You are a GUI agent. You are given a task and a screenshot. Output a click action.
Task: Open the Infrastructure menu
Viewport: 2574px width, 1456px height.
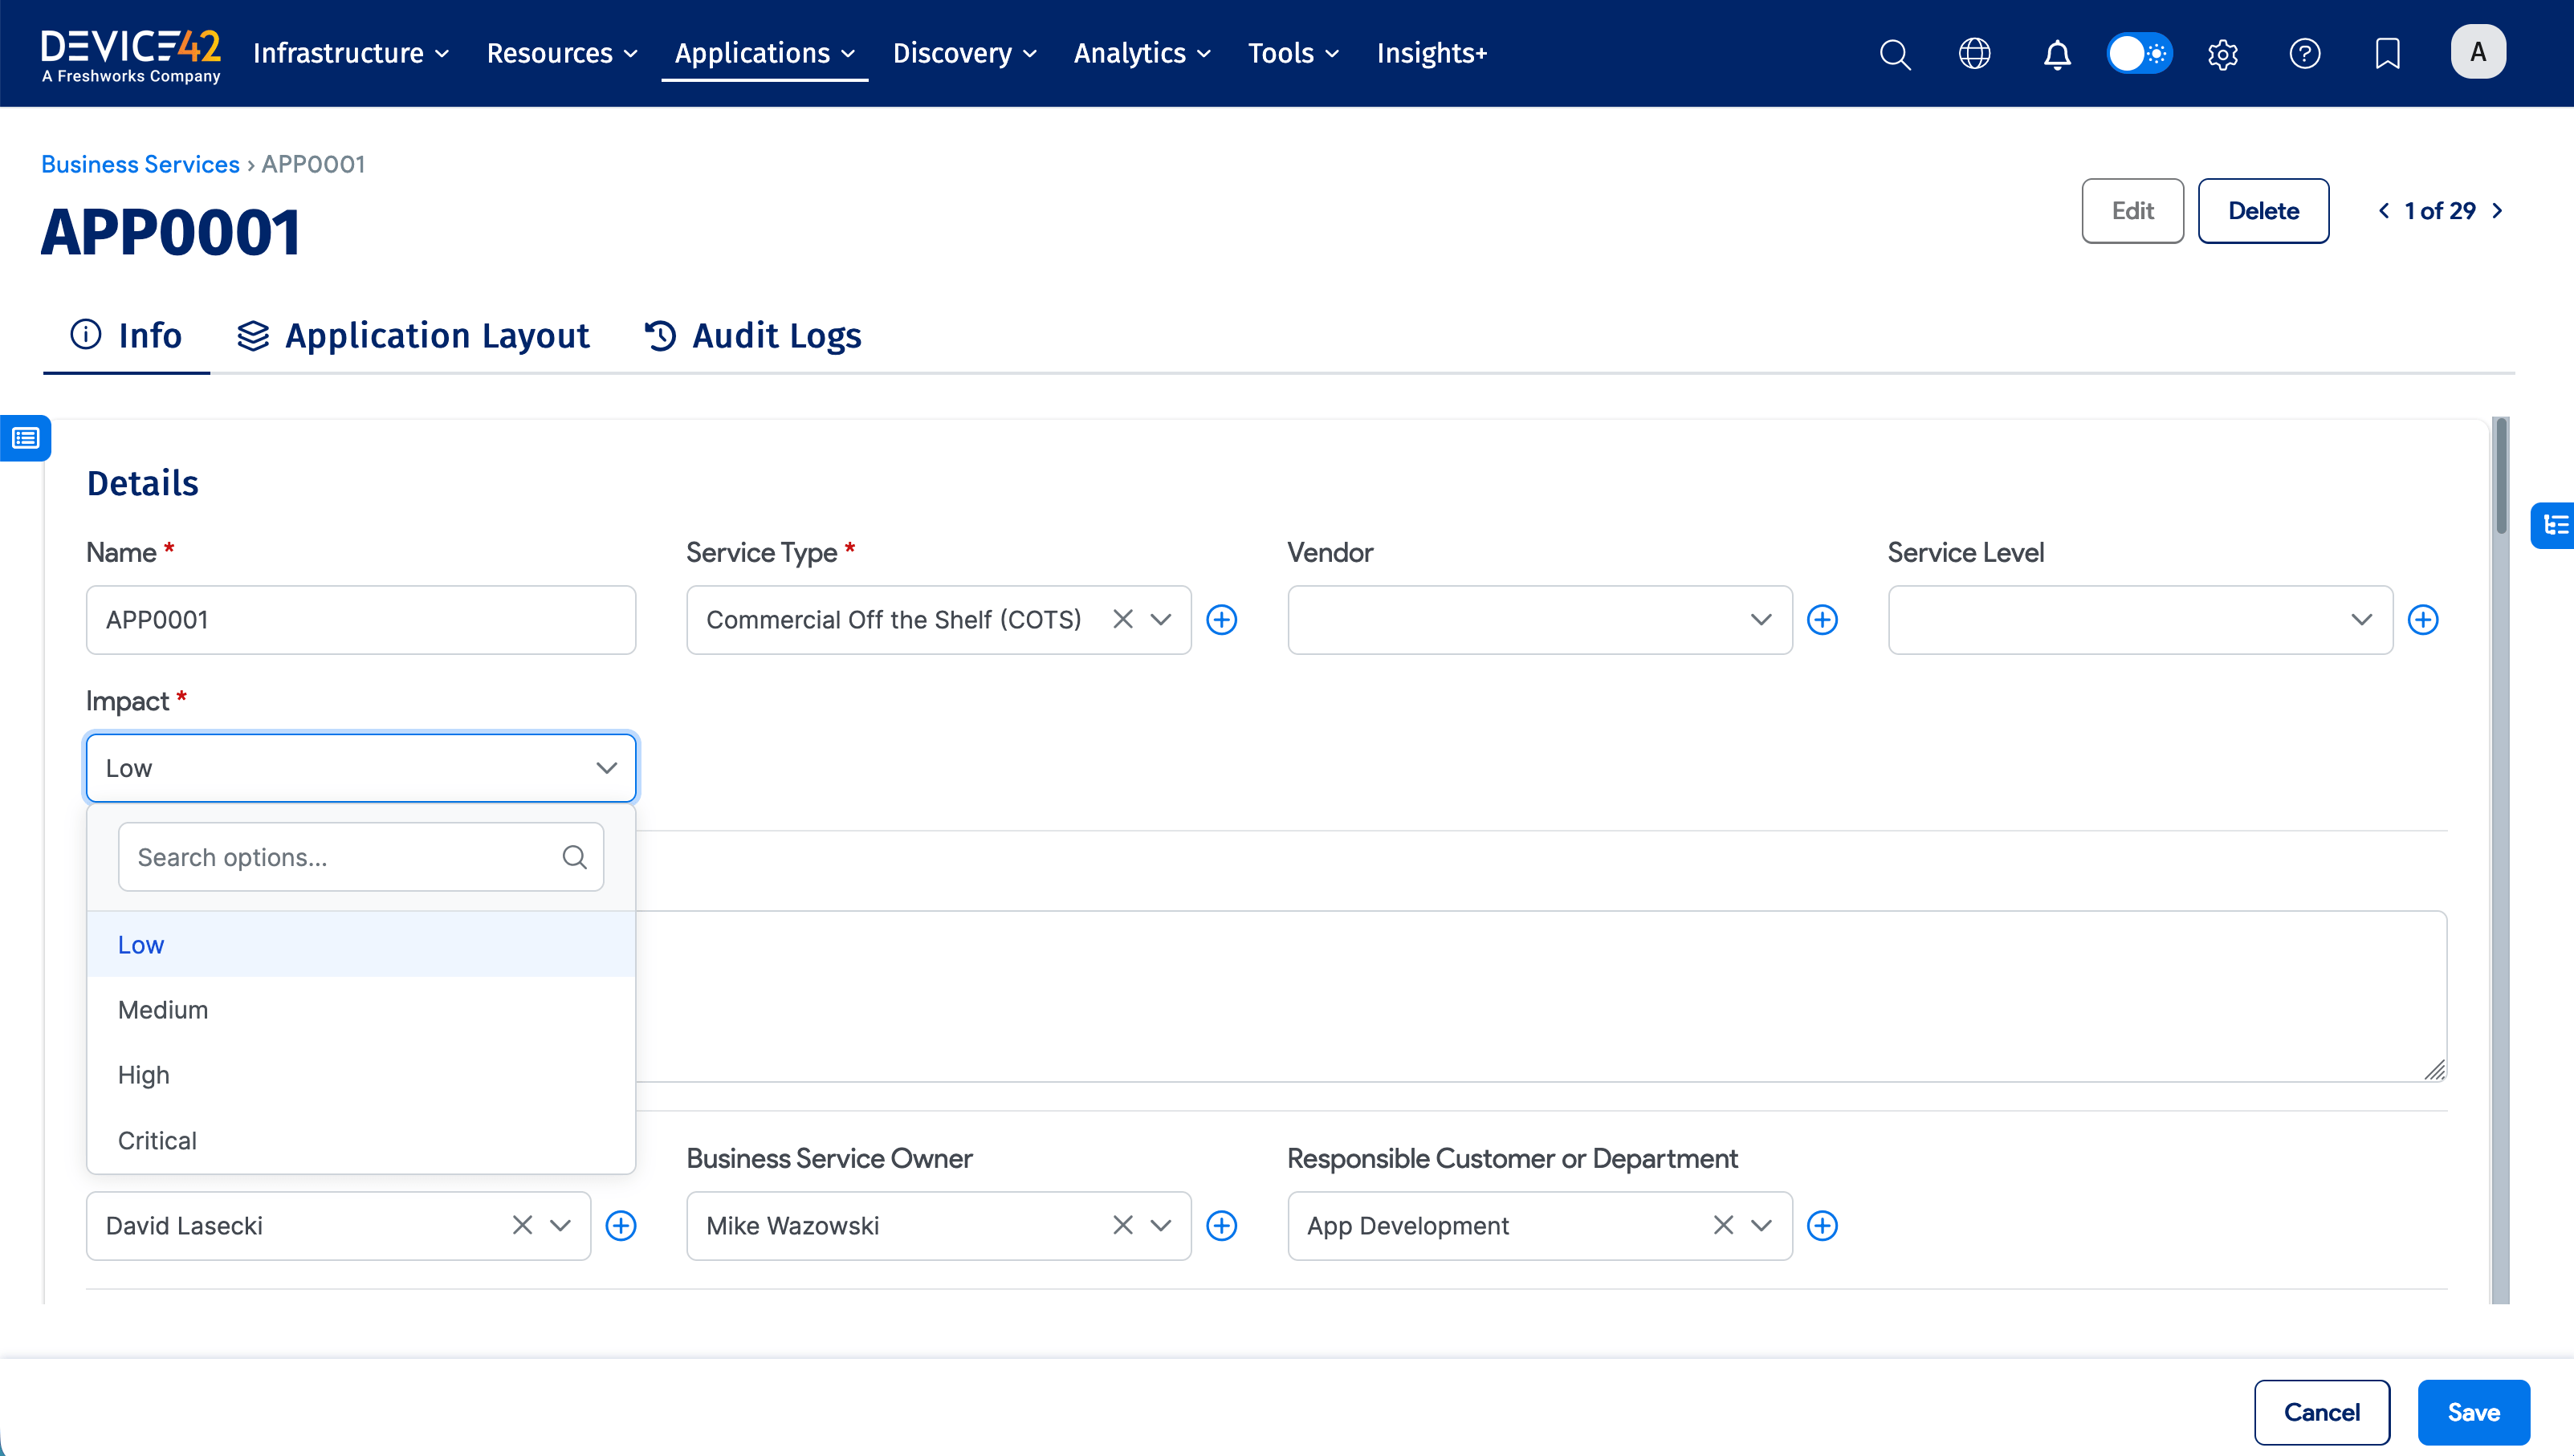(351, 53)
